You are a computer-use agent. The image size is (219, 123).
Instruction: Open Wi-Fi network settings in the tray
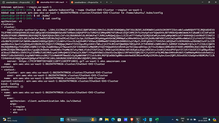(x=188, y=120)
